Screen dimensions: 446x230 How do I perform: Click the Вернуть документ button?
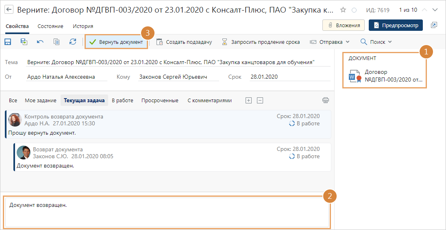click(x=116, y=42)
